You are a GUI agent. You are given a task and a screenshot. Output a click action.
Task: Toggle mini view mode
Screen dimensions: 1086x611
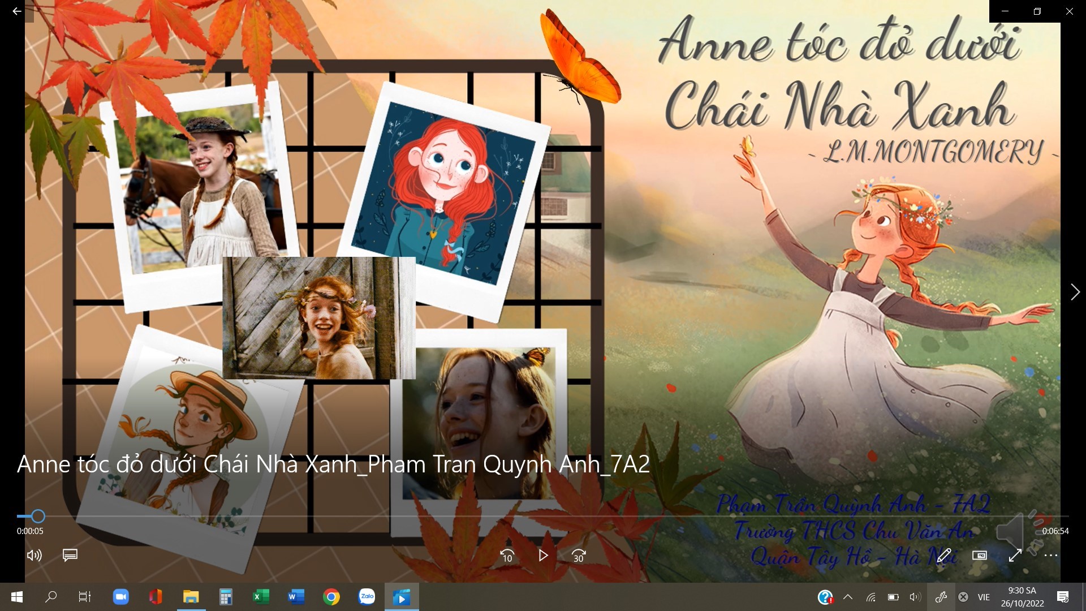click(x=979, y=556)
